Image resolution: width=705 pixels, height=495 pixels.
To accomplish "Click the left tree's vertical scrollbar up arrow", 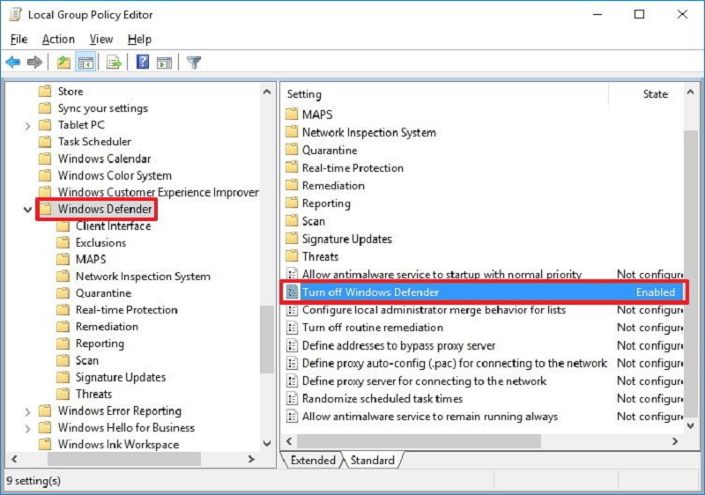I will tap(267, 92).
